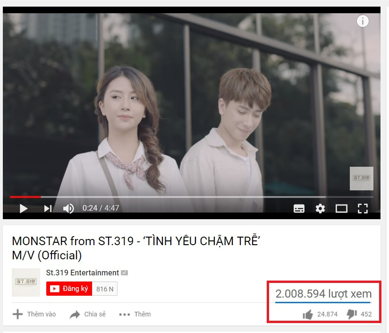Enter fullscreen with the fullscreen icon
Image resolution: width=389 pixels, height=333 pixels.
pos(363,208)
